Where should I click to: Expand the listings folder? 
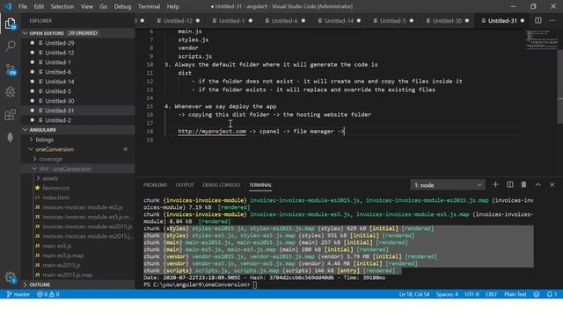(x=44, y=140)
